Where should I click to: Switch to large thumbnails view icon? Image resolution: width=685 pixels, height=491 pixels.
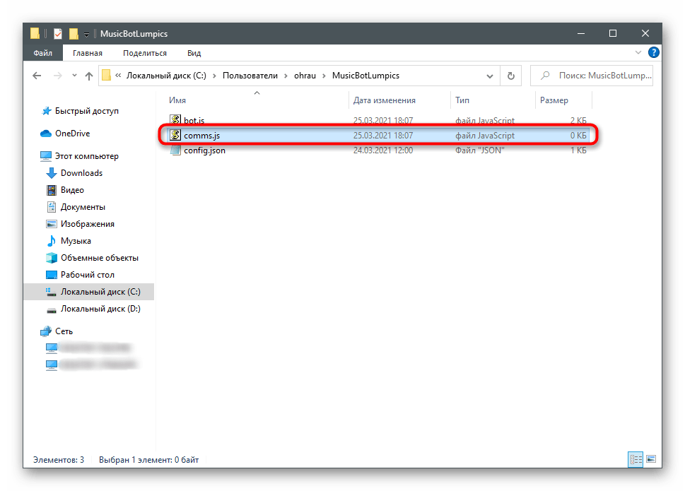[x=651, y=459]
